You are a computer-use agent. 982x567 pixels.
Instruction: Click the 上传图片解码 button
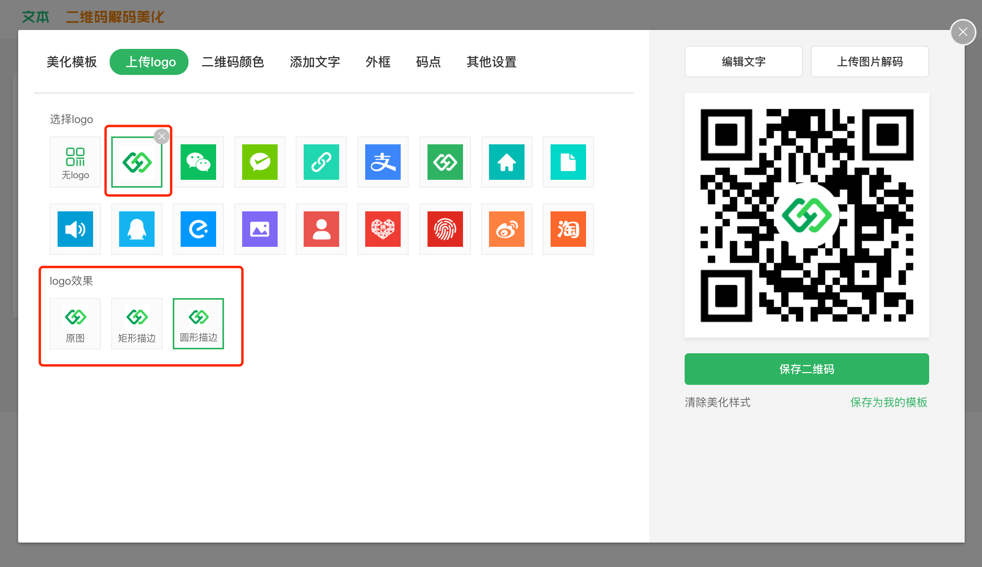click(870, 62)
